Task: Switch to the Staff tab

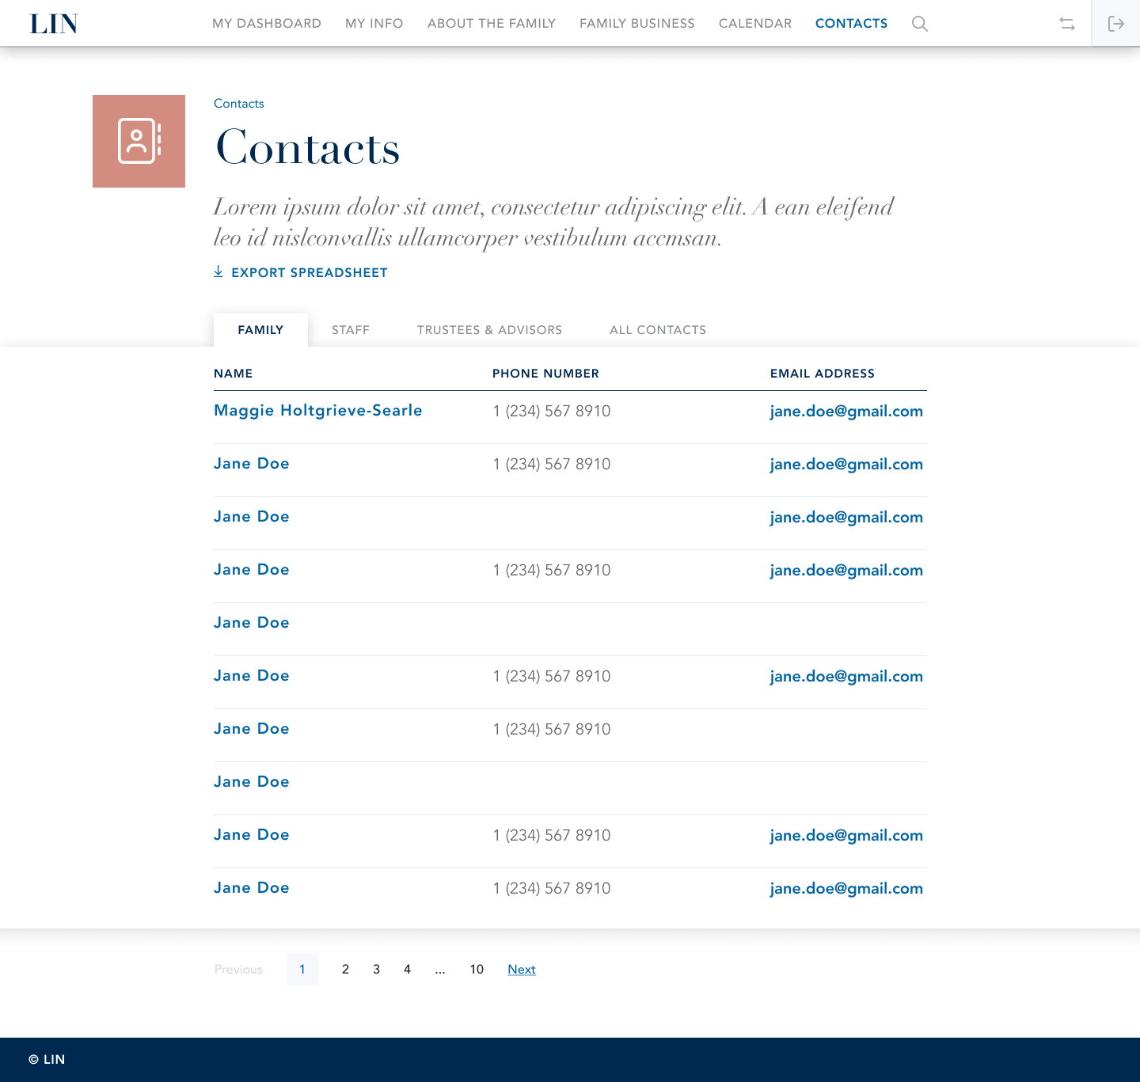Action: [x=351, y=330]
